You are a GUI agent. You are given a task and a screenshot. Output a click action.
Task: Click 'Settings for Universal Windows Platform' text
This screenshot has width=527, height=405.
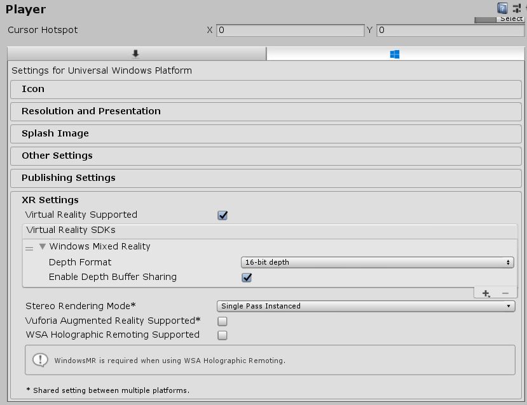pyautogui.click(x=102, y=71)
